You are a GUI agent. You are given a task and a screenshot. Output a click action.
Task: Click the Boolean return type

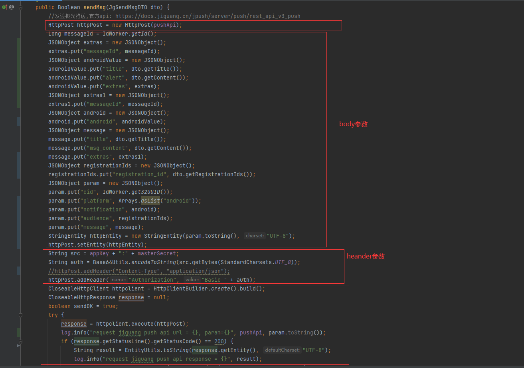(x=69, y=7)
